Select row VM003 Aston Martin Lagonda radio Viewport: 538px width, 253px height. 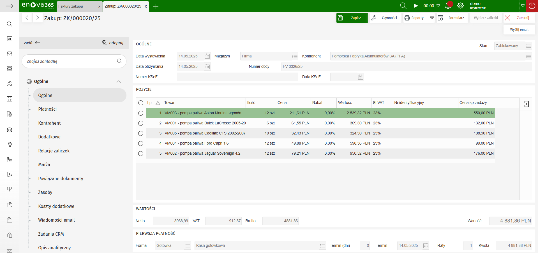141,113
